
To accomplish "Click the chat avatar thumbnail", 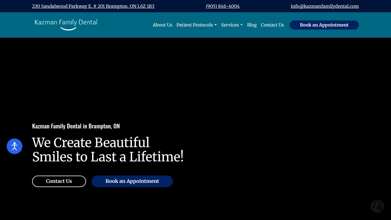I will (377, 206).
